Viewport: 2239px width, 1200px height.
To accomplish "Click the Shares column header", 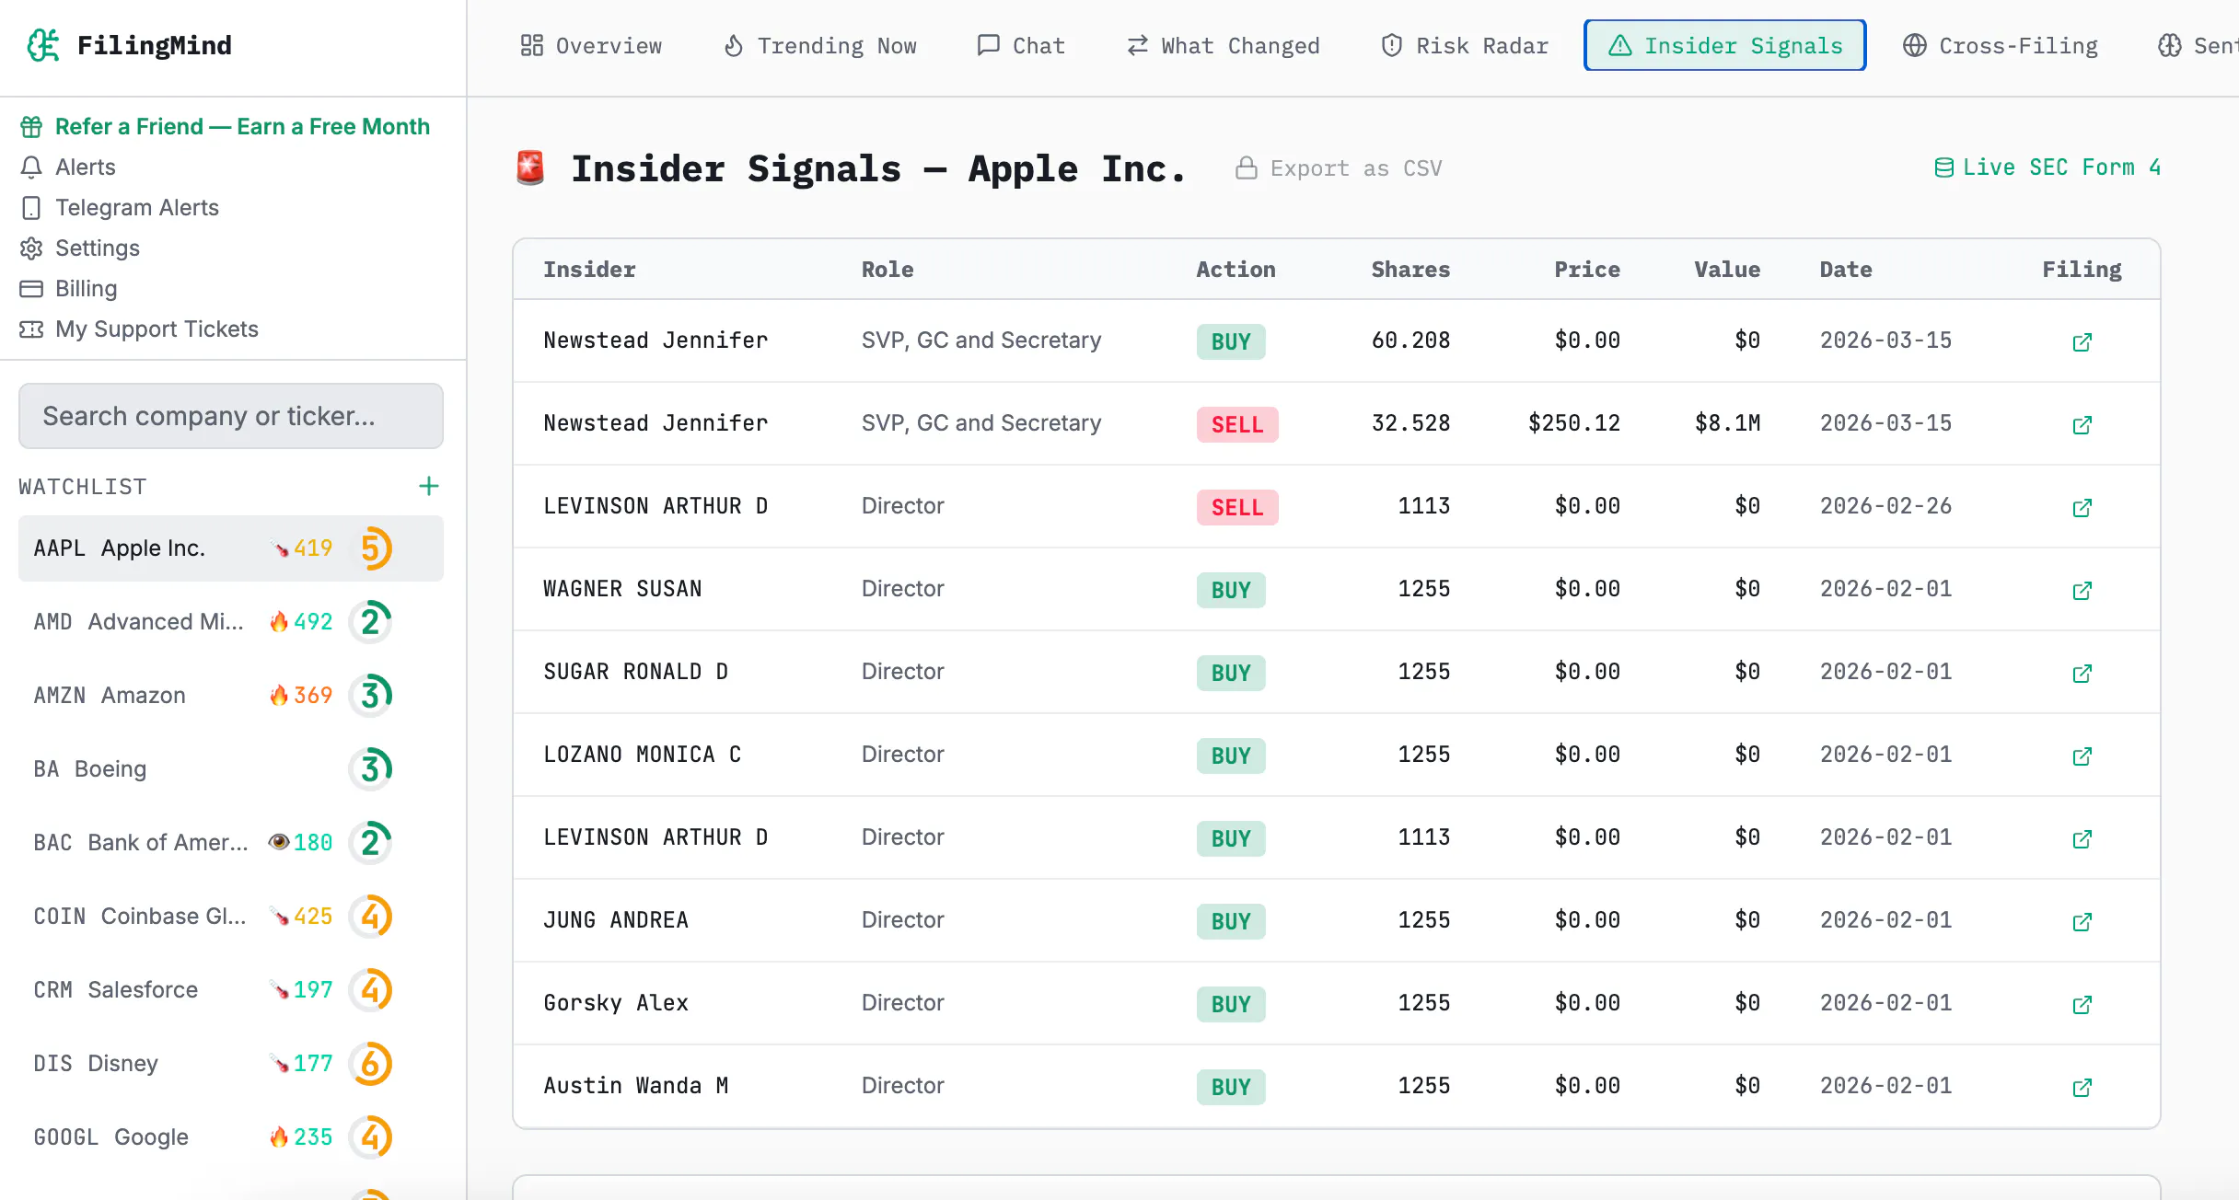I will pos(1410,270).
